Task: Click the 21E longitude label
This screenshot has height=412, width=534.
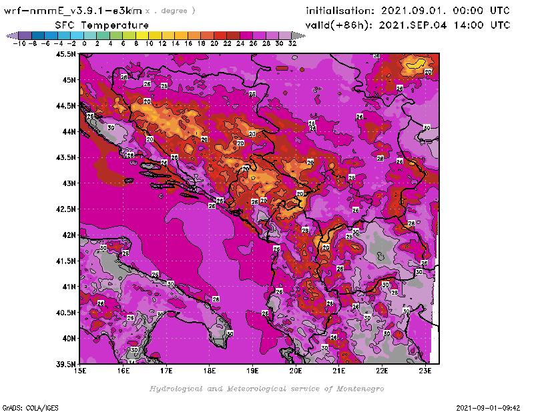Action: [339, 371]
